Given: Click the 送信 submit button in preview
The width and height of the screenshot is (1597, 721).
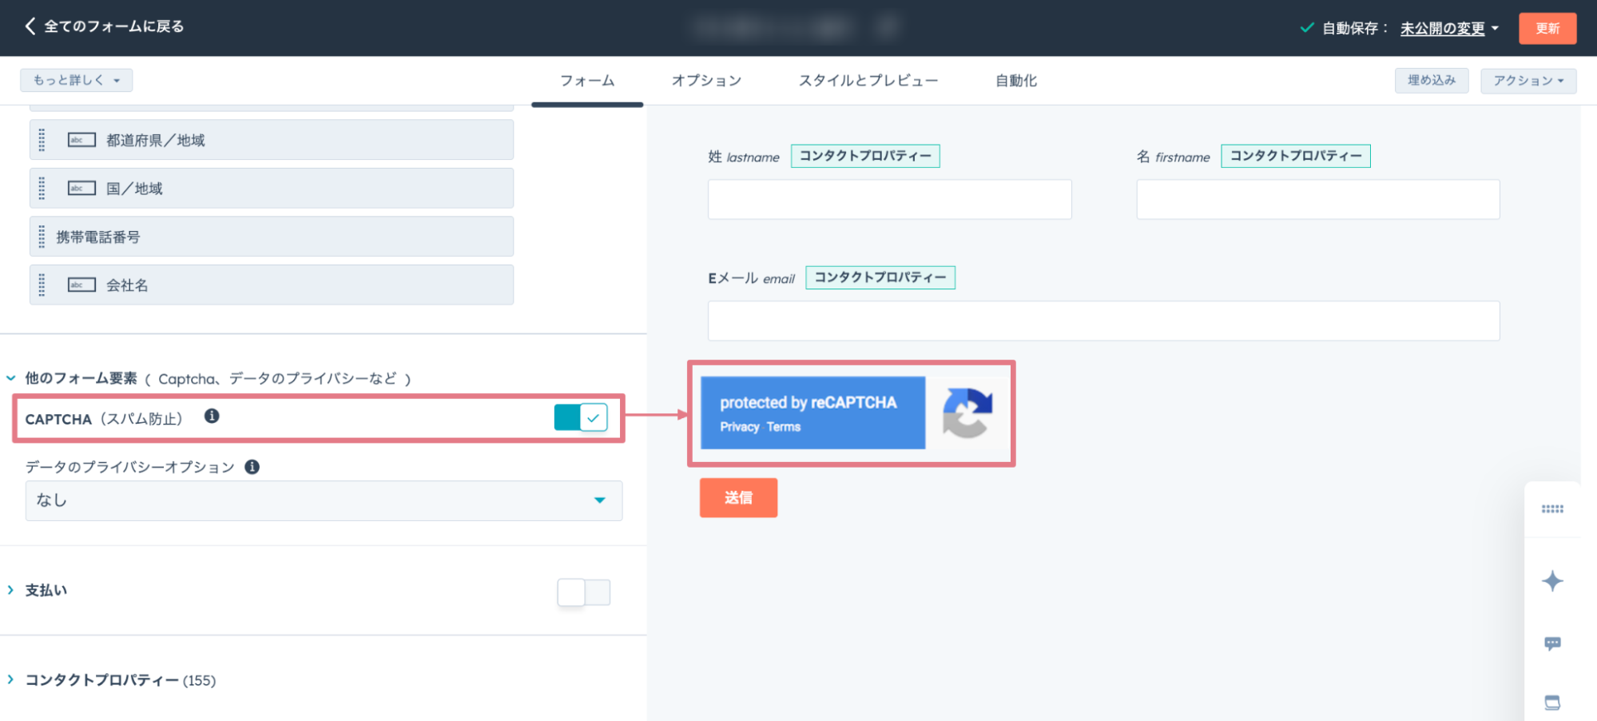Looking at the screenshot, I should [738, 497].
